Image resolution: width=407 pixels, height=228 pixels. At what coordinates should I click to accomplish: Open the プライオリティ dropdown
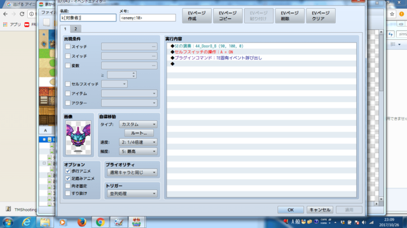click(x=132, y=172)
